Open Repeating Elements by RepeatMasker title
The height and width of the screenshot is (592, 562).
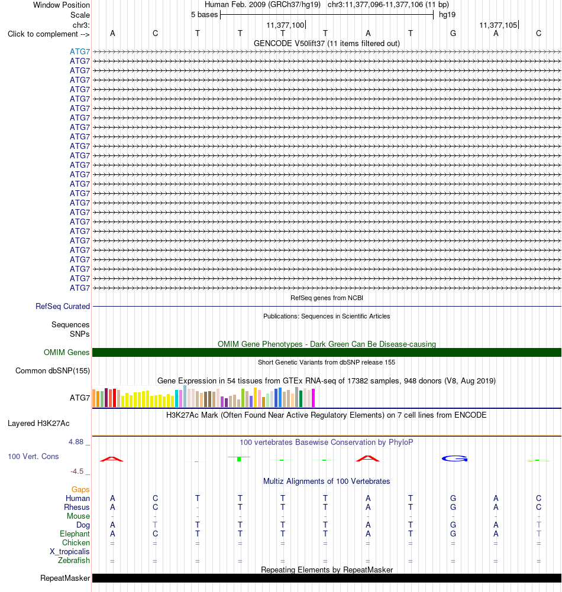pyautogui.click(x=327, y=570)
